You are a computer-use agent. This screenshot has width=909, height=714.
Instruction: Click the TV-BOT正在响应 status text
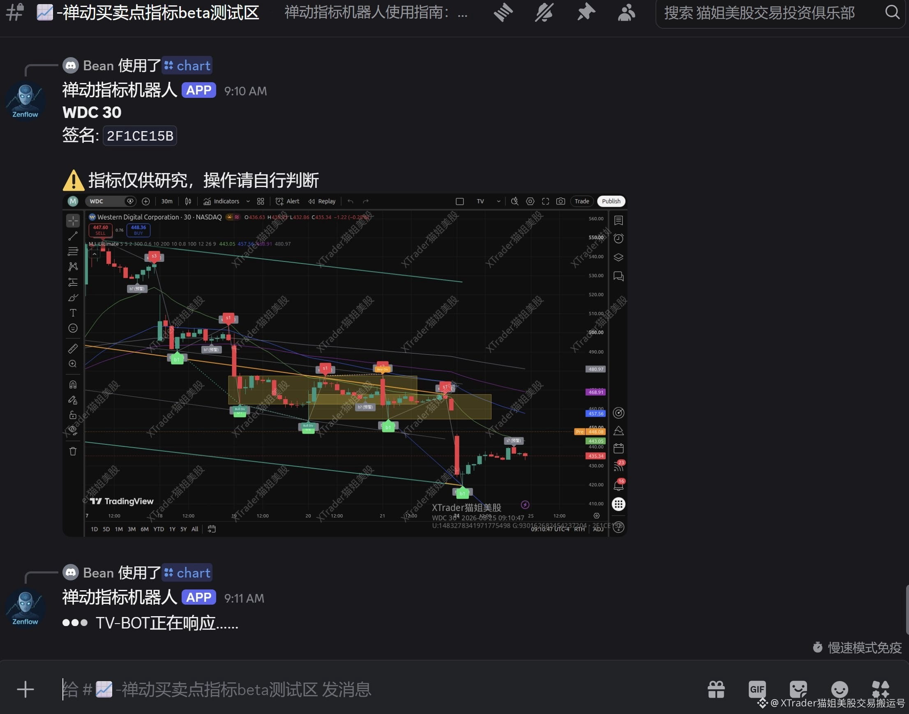coord(167,623)
